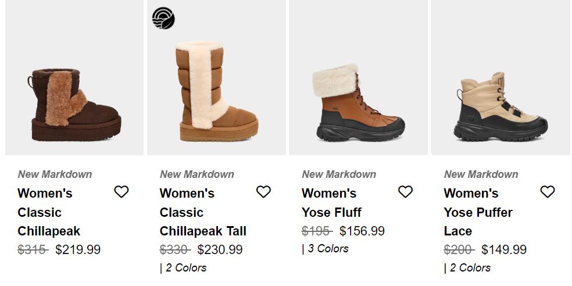Toggle wishlist heart for Classic Chillapeak Tall
This screenshot has width=572, height=286.
(263, 191)
